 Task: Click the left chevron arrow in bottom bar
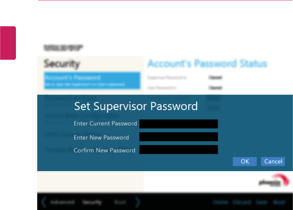tap(44, 202)
